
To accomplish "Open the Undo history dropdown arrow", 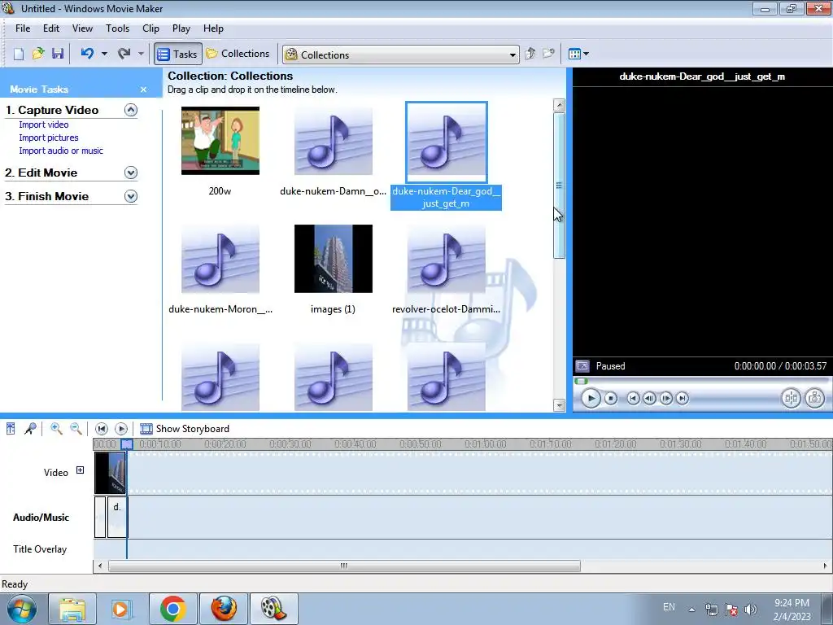I will coord(104,54).
